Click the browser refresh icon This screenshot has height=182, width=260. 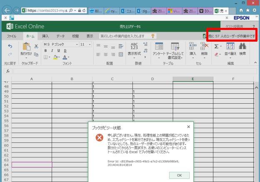[x=84, y=10]
